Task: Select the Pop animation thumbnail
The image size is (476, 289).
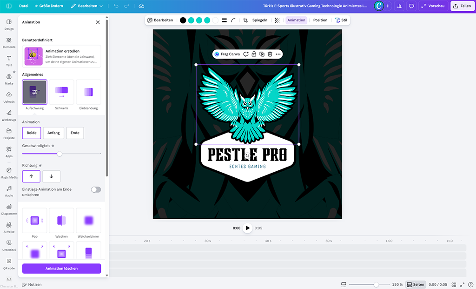Action: click(x=34, y=221)
